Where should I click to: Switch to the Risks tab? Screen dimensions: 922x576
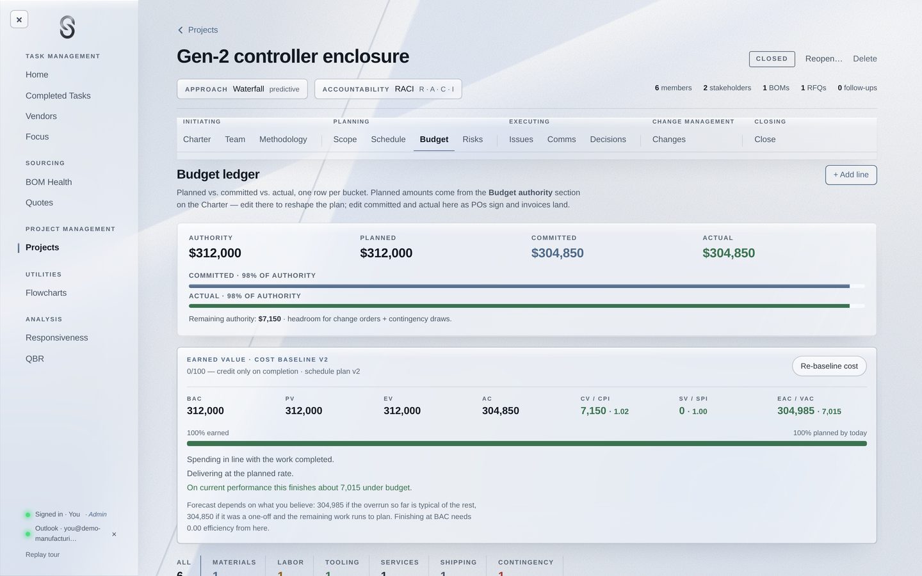(x=473, y=140)
